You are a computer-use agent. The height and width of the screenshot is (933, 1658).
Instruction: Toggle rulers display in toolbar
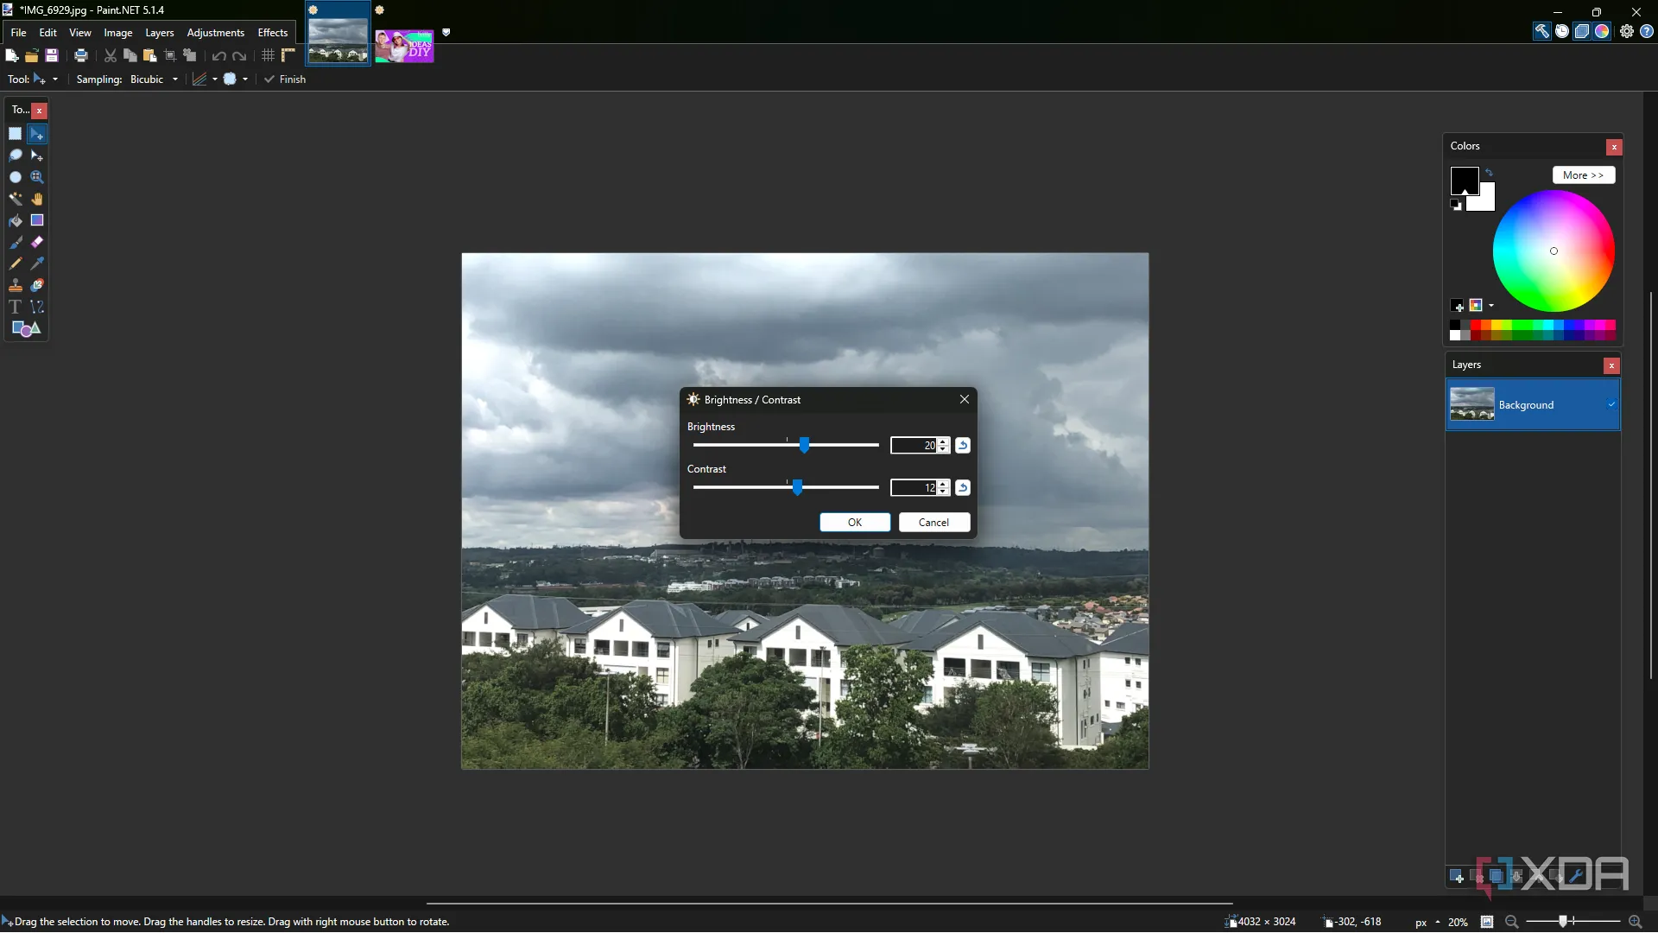[288, 55]
